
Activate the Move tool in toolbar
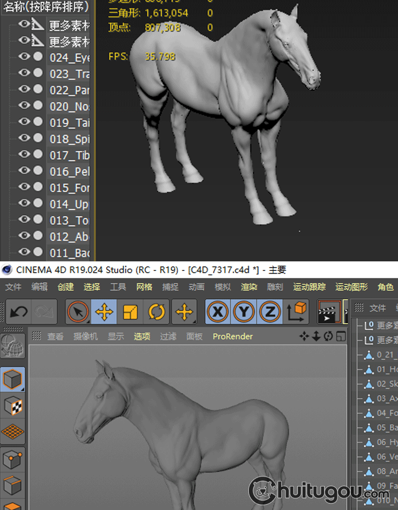coord(104,312)
